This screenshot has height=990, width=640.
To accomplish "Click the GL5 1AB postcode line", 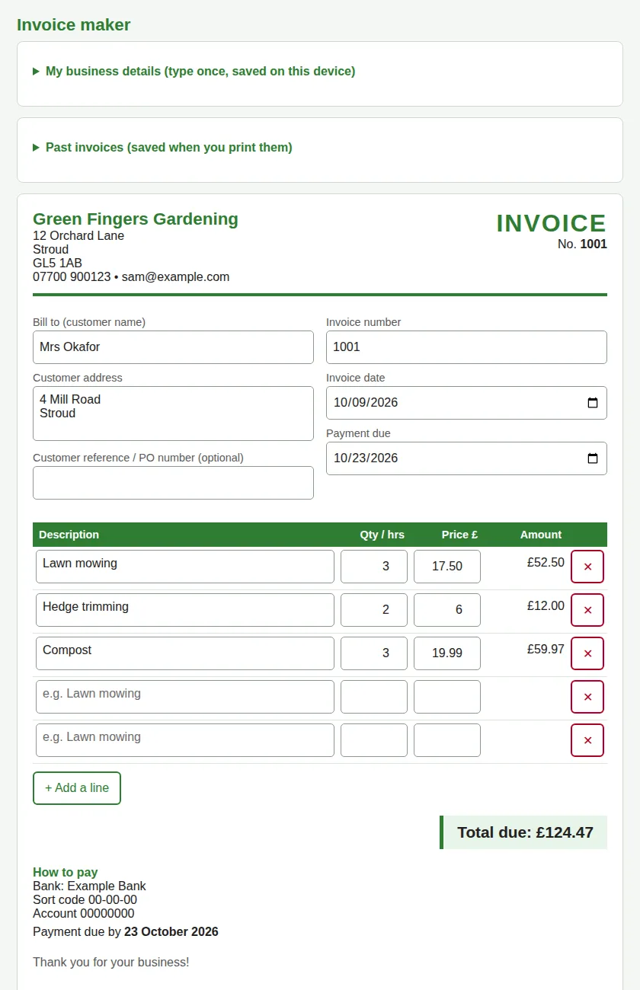I will [x=57, y=263].
